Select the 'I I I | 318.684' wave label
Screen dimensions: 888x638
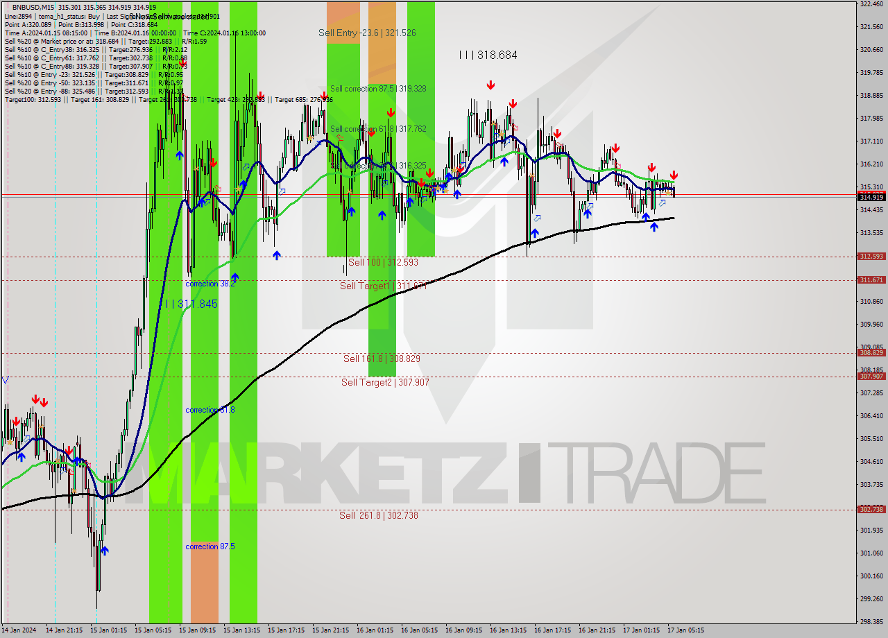coord(488,55)
